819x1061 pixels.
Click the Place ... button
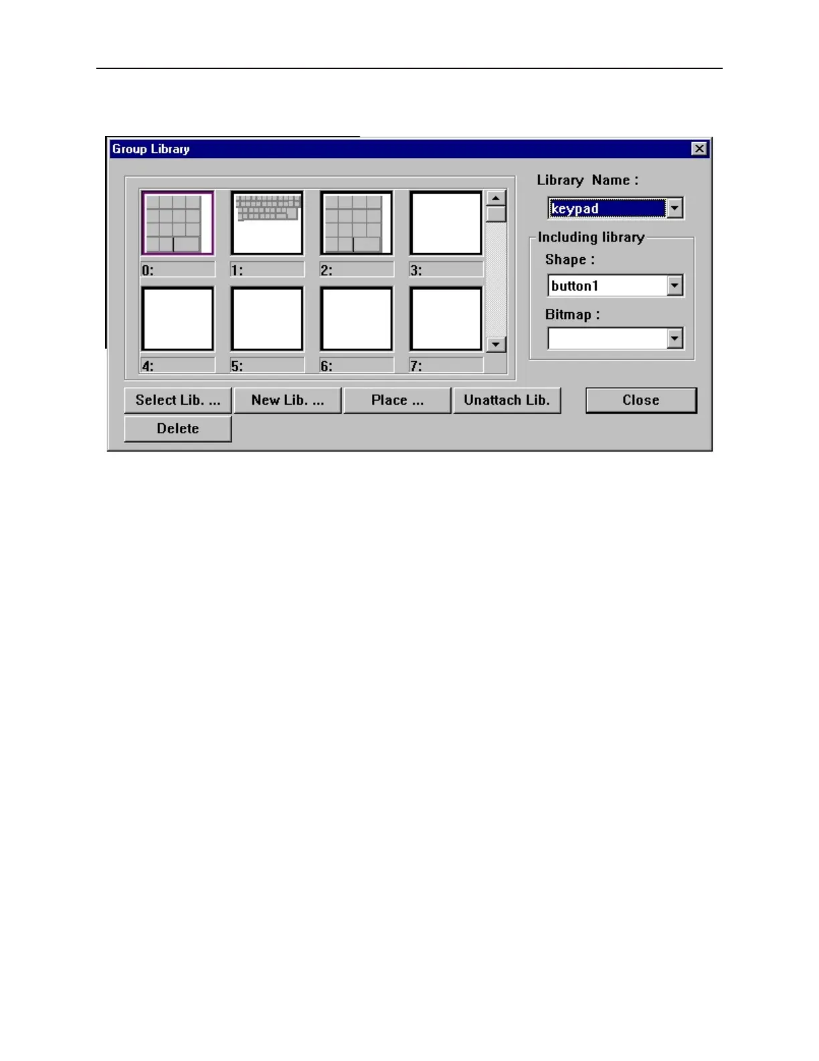397,401
